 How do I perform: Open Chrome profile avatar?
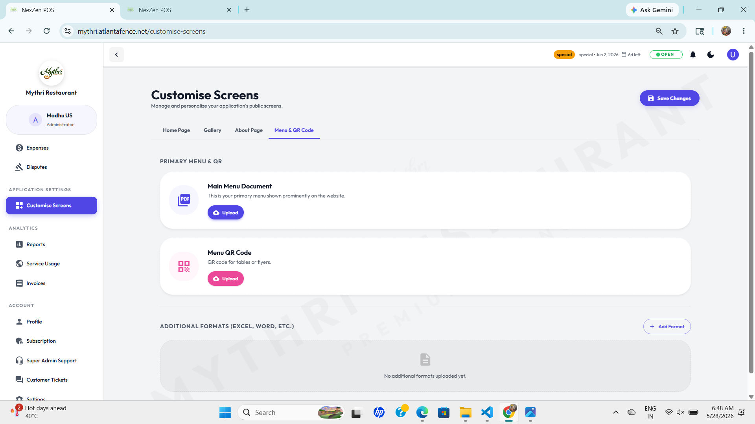[726, 31]
